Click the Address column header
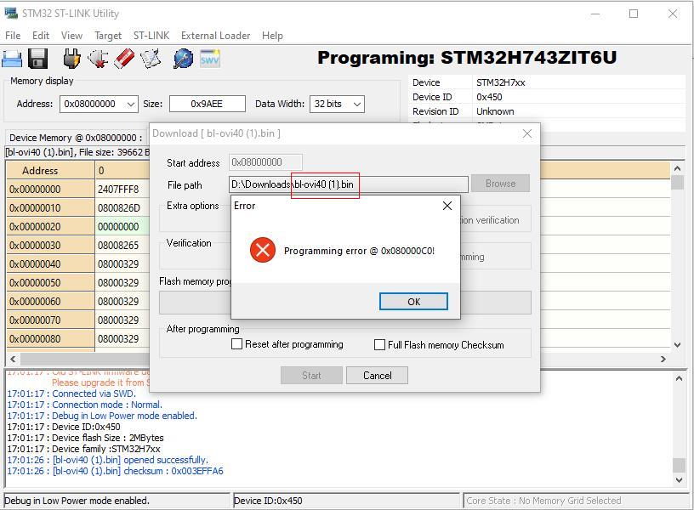 click(50, 171)
